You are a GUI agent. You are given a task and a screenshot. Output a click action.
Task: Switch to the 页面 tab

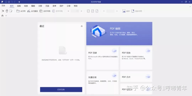(x=47, y=6)
